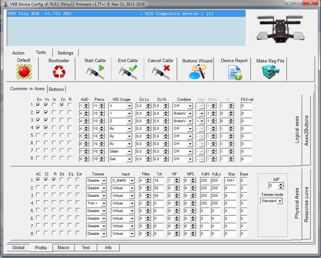This screenshot has height=258, width=321.
Task: Cancel calibration using the Cancel Calibr icon
Action: tap(161, 72)
